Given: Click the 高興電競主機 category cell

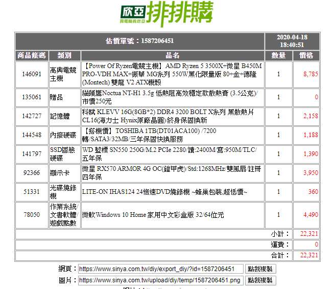Looking at the screenshot, I should tap(65, 74).
